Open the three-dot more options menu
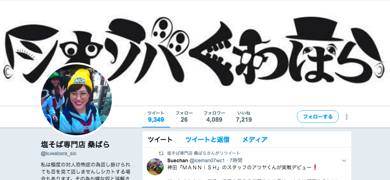 click(347, 117)
